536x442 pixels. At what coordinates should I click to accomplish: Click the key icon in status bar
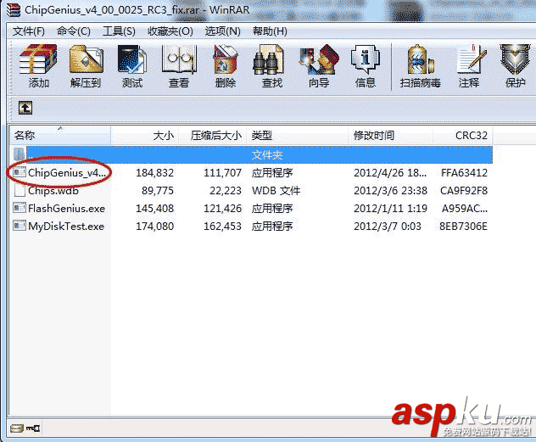pyautogui.click(x=33, y=428)
